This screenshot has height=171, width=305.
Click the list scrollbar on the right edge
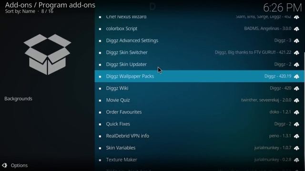pyautogui.click(x=304, y=111)
